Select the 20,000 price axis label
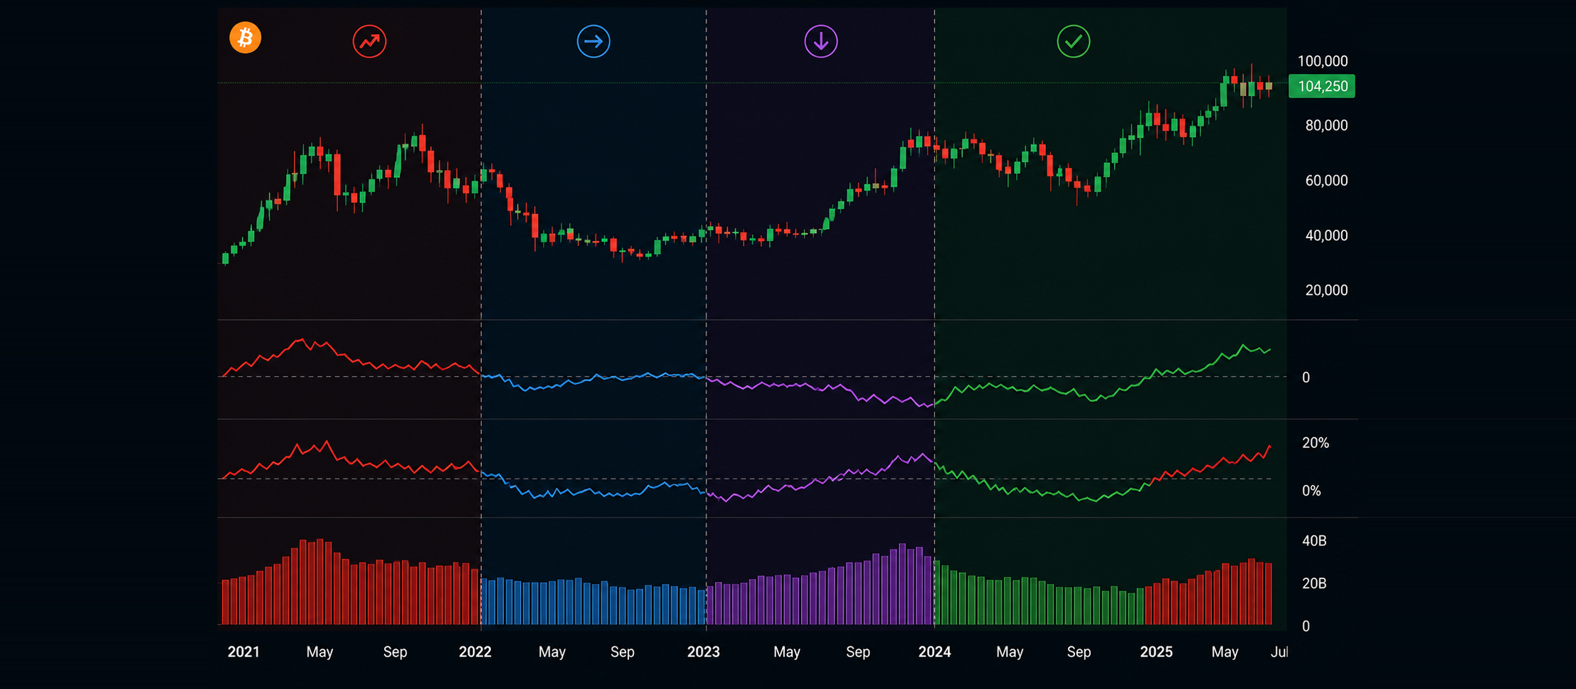The image size is (1576, 689). tap(1326, 290)
